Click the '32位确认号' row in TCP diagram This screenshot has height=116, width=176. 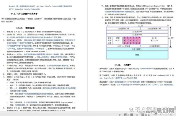(137, 35)
